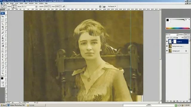The width and height of the screenshot is (191, 107).
Task: Open the Layer menu
Action: [x=16, y=3]
